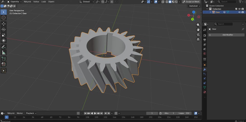The image size is (246, 122).
Task: Click frame 120 on the timeline
Action: [96, 117]
